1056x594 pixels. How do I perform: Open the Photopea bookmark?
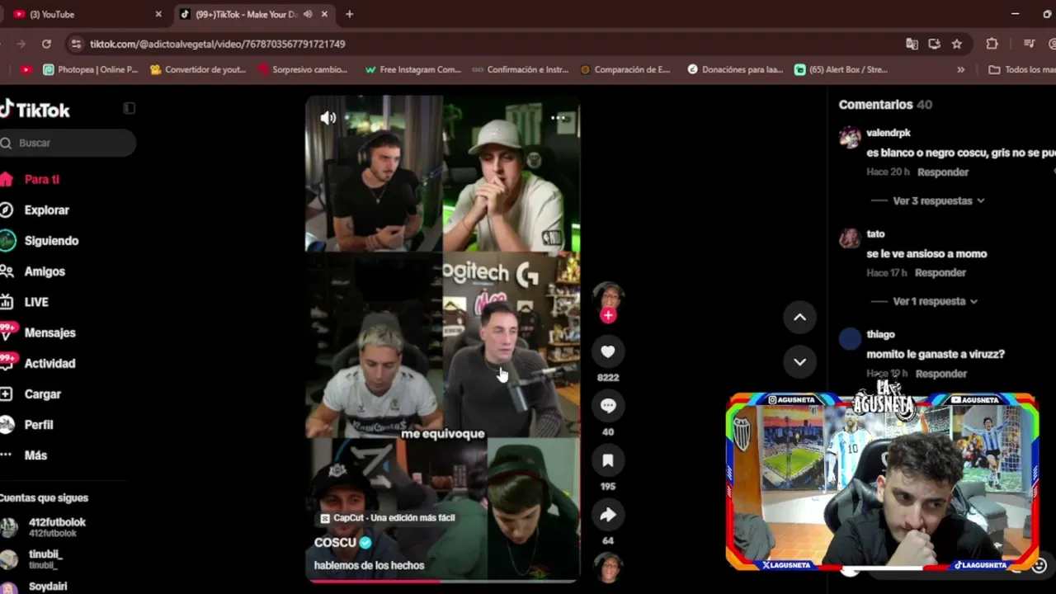pos(91,70)
